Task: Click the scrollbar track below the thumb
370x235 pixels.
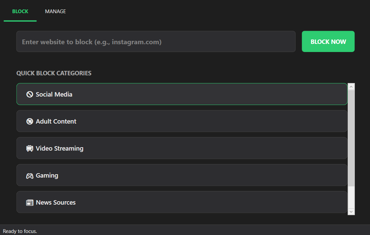Action: (351, 198)
